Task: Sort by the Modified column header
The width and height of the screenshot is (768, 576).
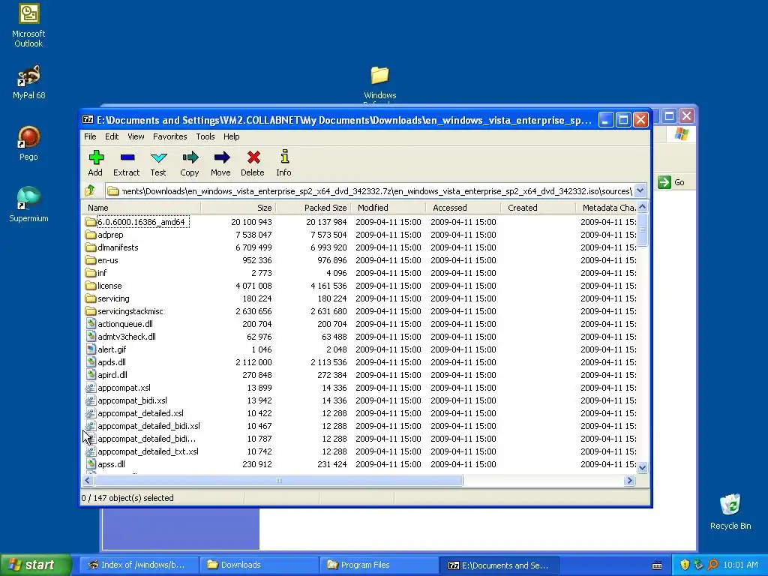Action: tap(388, 208)
